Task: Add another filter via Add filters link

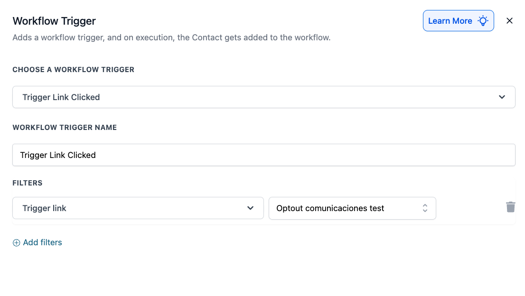Action: [37, 242]
